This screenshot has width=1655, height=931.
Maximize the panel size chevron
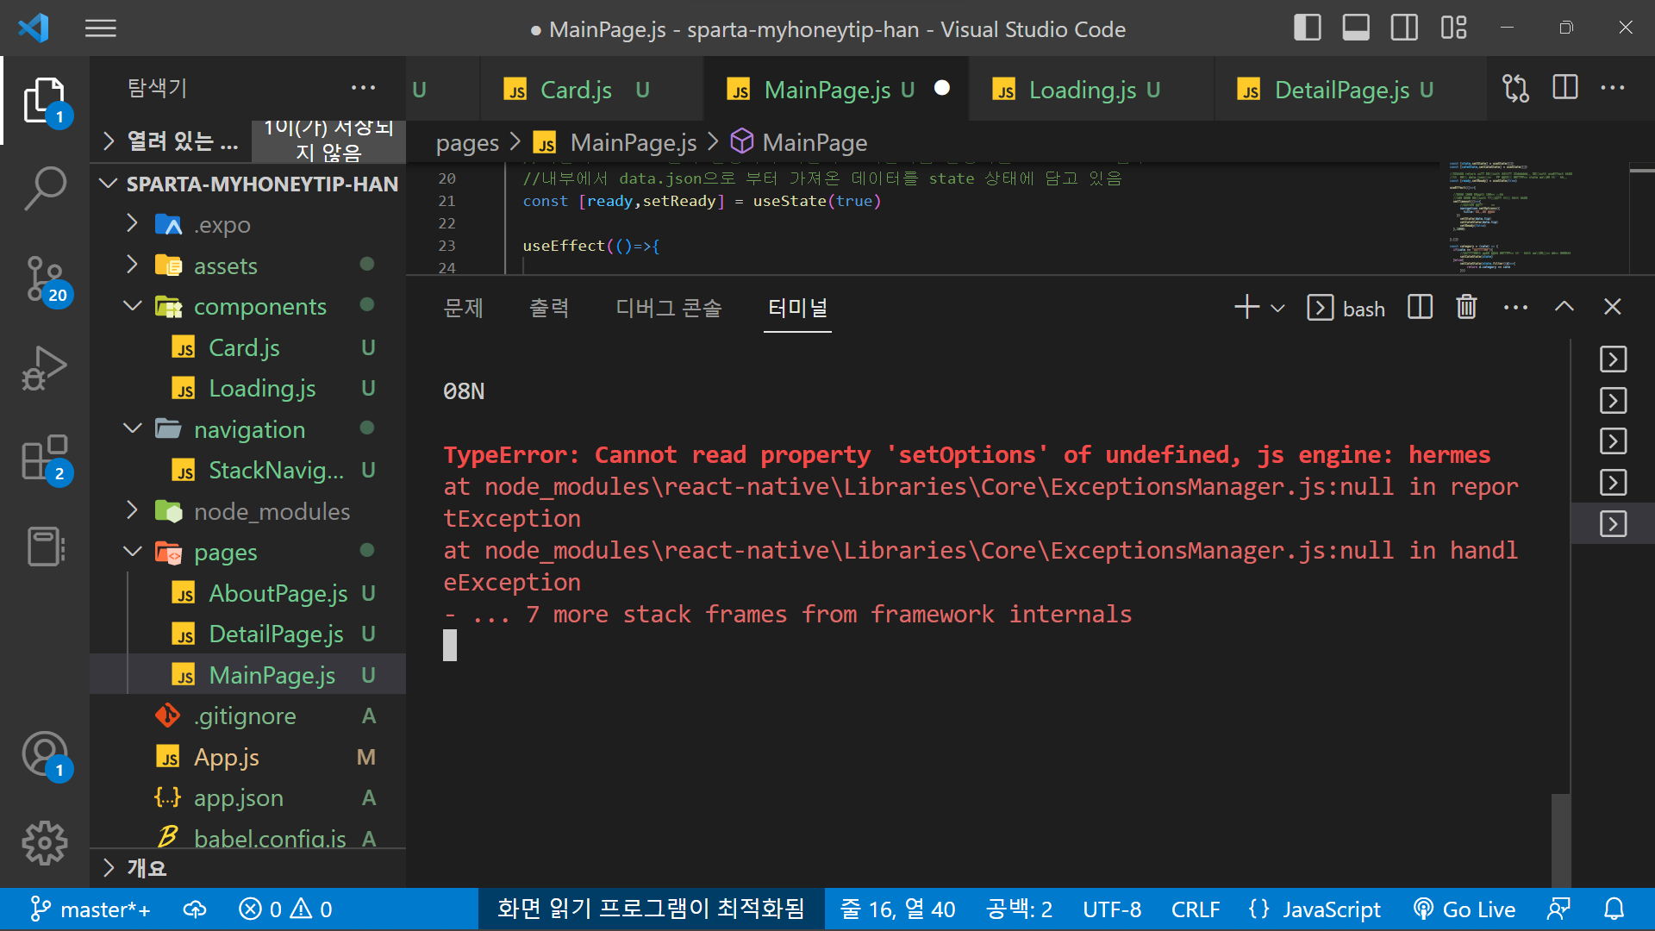click(x=1564, y=308)
